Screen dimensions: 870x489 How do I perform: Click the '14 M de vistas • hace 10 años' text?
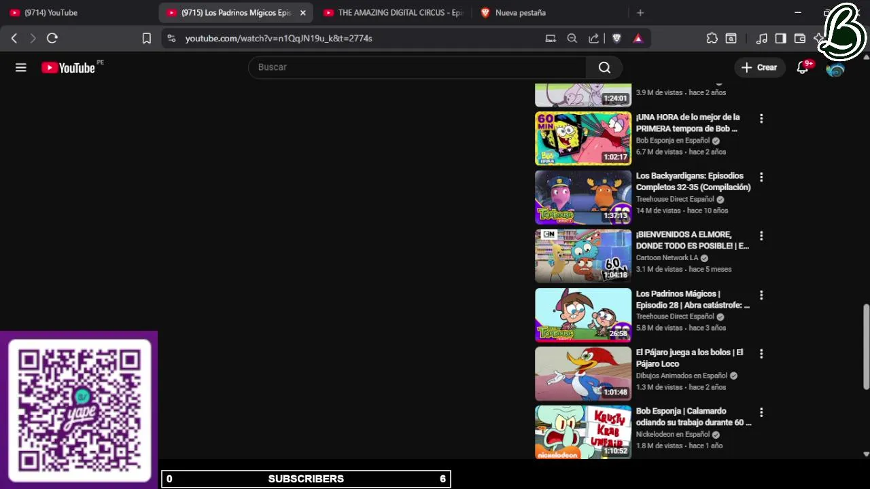pos(682,211)
